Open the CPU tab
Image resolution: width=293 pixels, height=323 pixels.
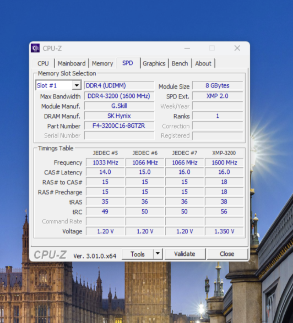pyautogui.click(x=43, y=63)
